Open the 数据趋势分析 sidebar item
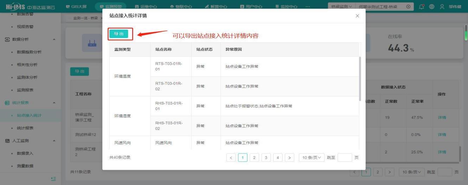This screenshot has height=185, width=468. (x=29, y=52)
